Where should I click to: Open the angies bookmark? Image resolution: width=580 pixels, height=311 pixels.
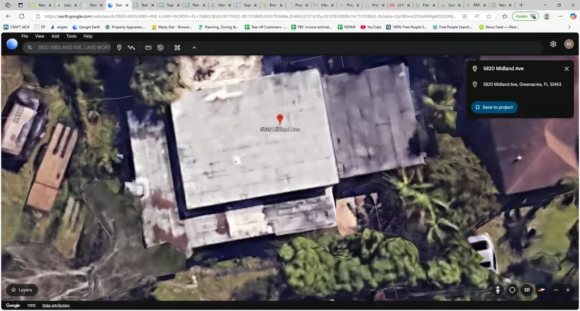(59, 27)
